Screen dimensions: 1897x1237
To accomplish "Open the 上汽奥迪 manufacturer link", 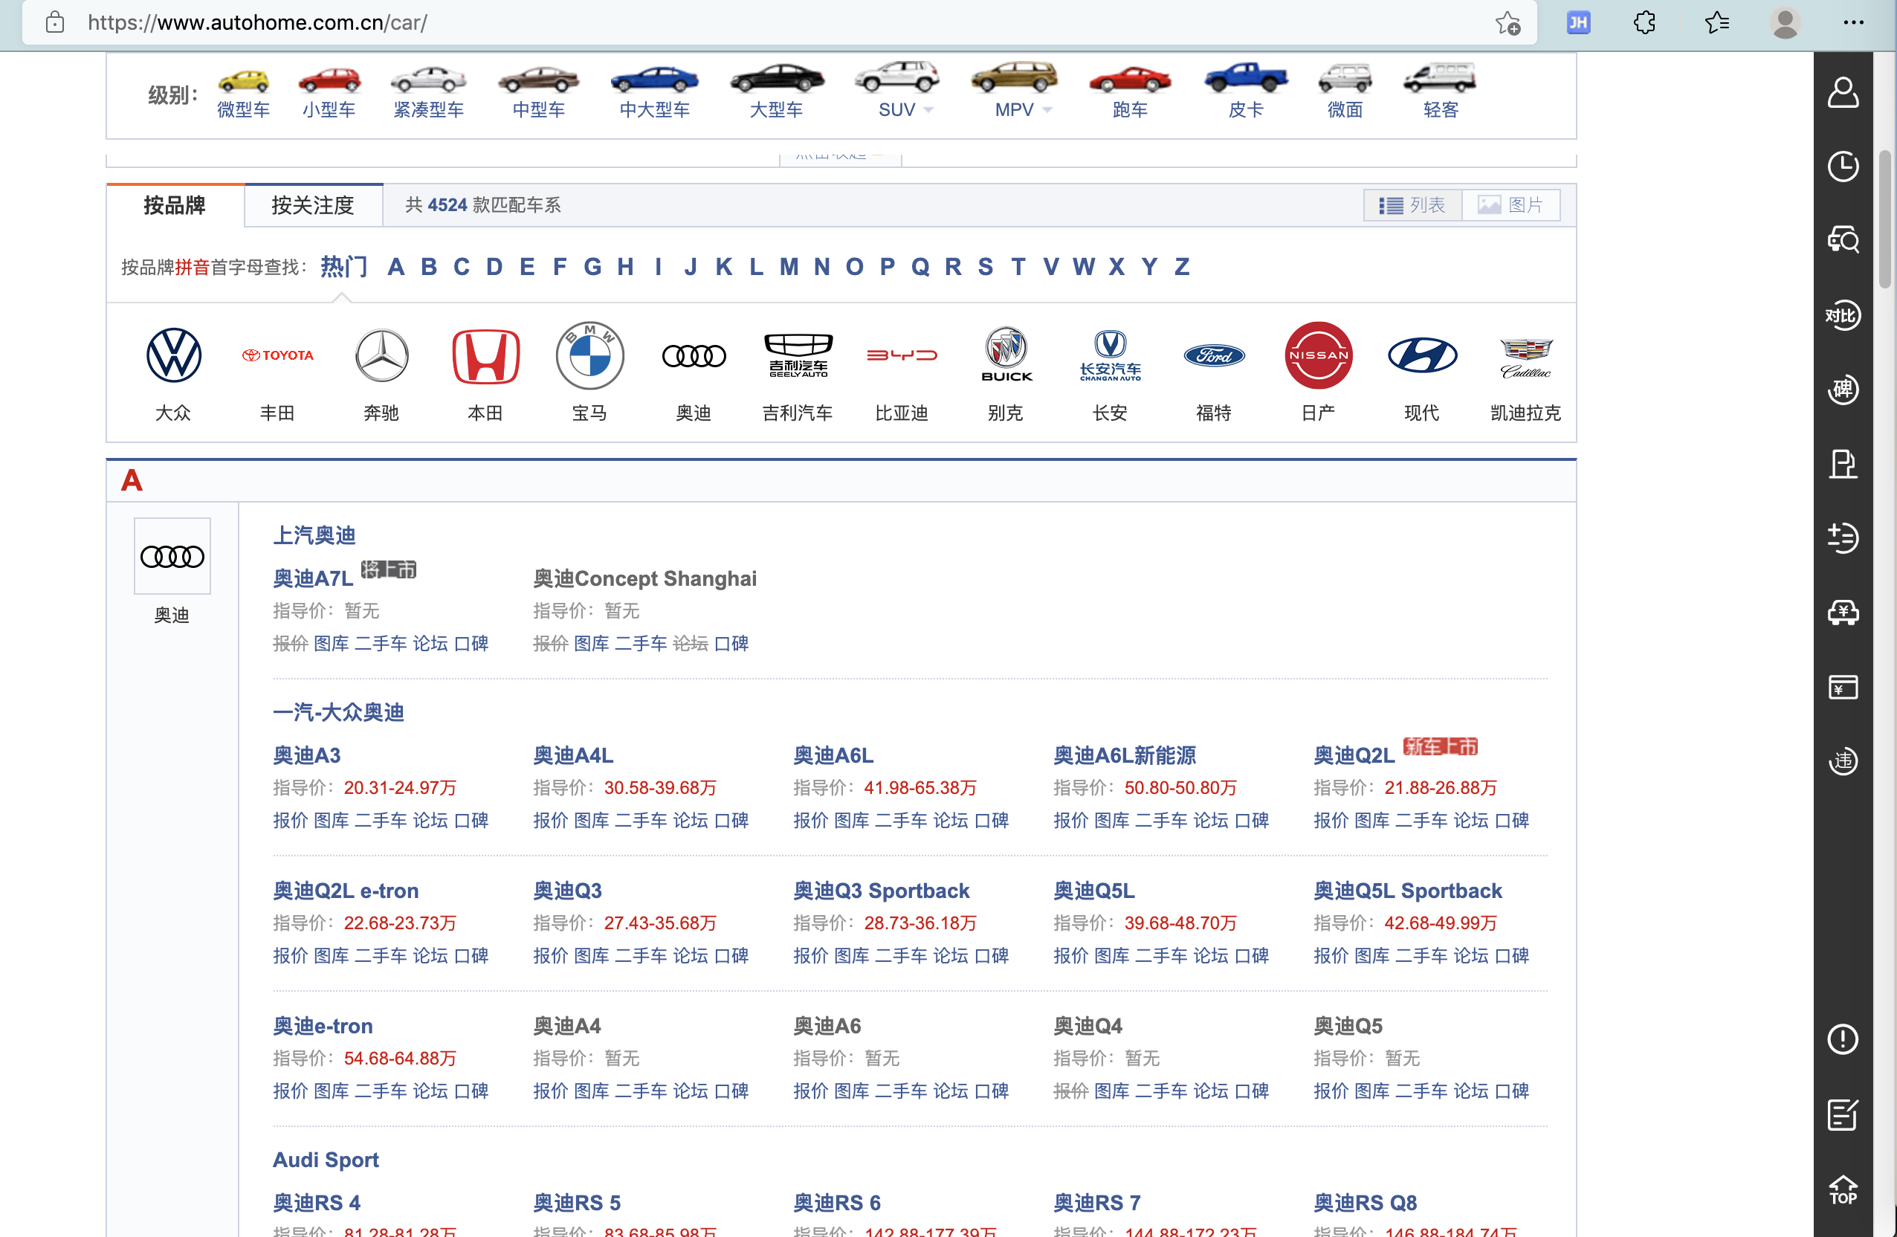I will tap(314, 534).
